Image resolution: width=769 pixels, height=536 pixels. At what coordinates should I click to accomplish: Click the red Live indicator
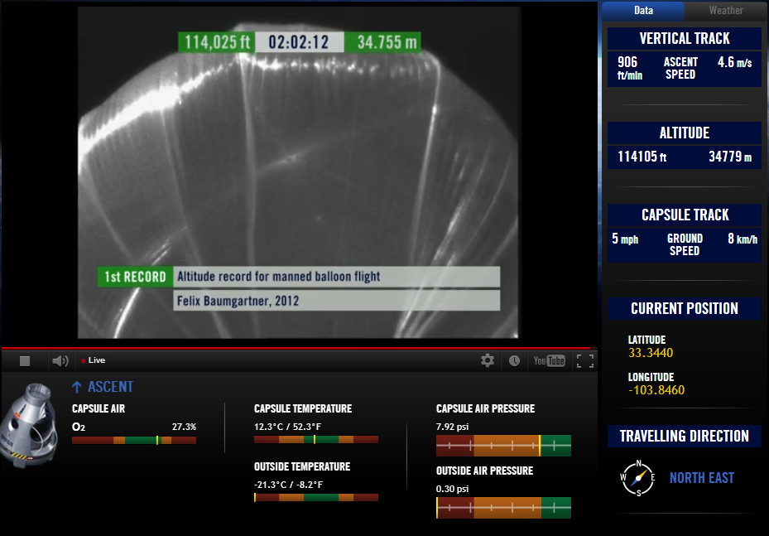94,360
